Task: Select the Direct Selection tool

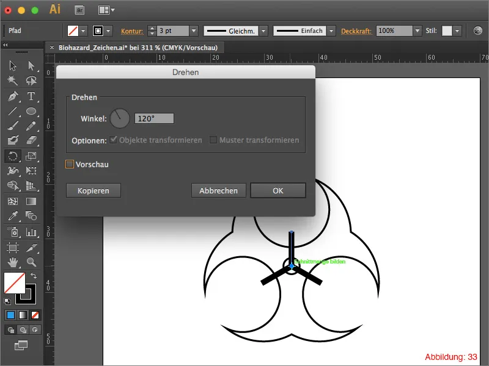Action: click(31, 66)
